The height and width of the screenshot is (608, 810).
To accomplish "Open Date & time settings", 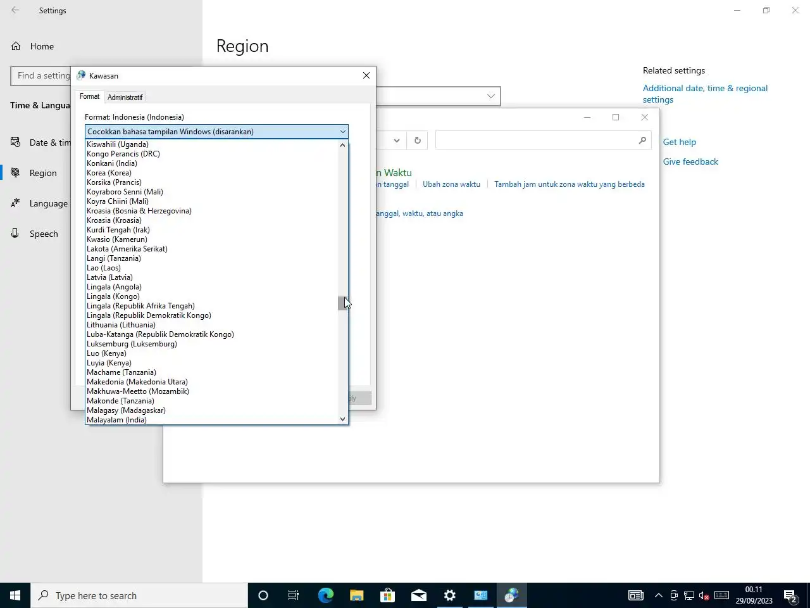I will click(50, 142).
